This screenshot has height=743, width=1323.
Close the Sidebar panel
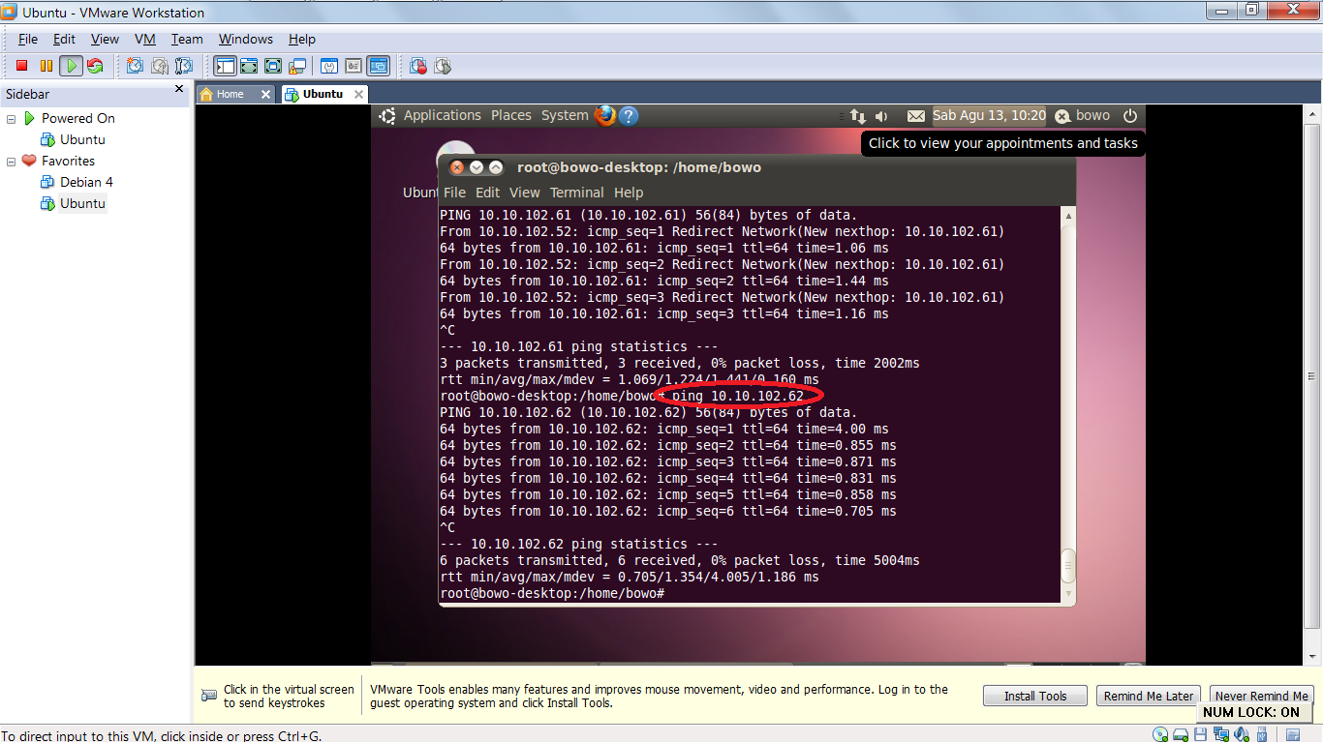tap(178, 89)
